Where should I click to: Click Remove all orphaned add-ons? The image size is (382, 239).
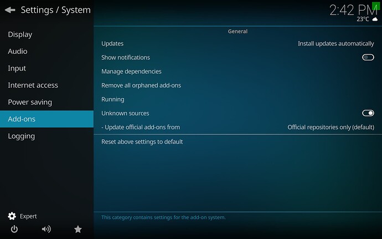coord(238,85)
